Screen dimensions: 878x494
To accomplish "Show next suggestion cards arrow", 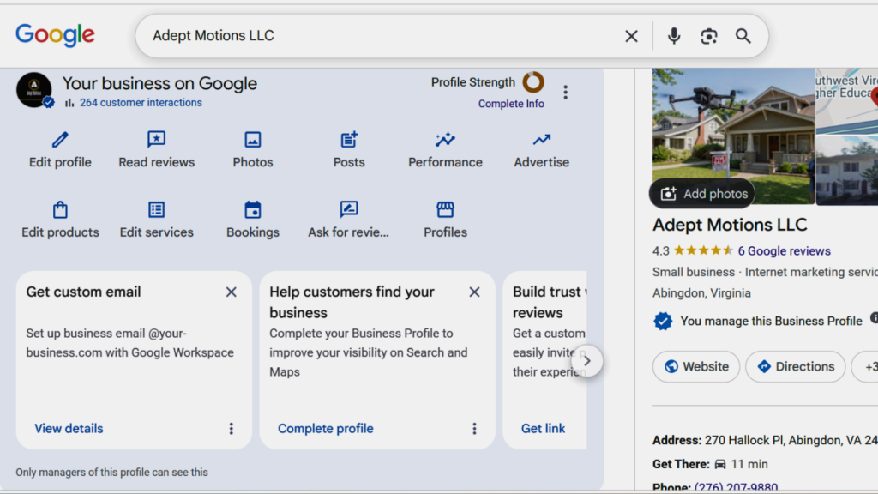I will [x=586, y=361].
